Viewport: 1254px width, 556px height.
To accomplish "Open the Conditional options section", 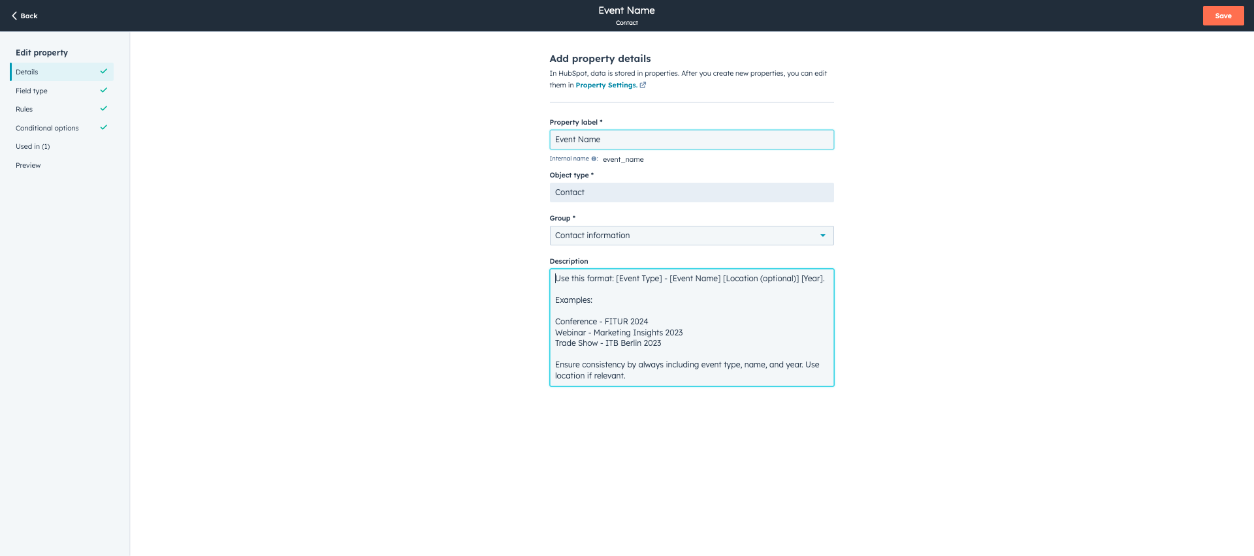I will [x=62, y=128].
